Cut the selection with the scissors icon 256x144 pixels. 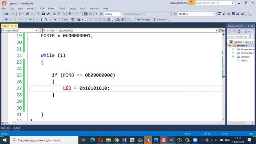54,14
